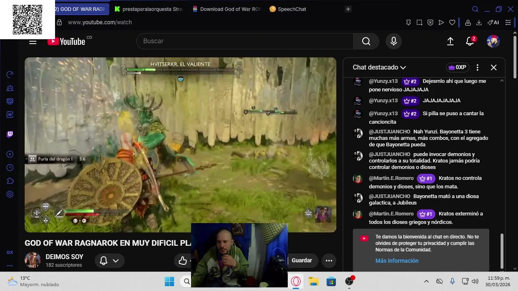Open the ad blocker shield icon

430,22
